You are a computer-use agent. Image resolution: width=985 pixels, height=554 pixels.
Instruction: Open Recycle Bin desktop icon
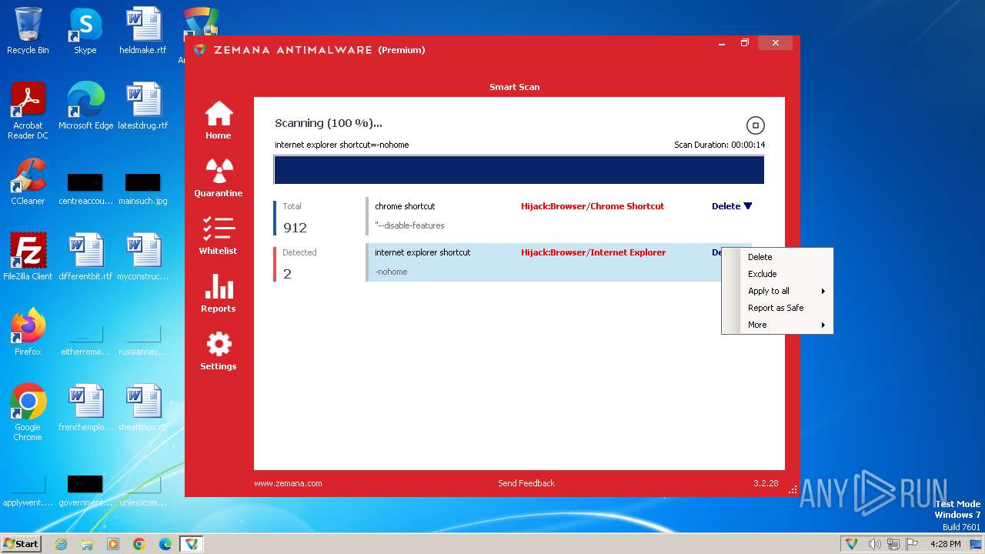point(28,31)
